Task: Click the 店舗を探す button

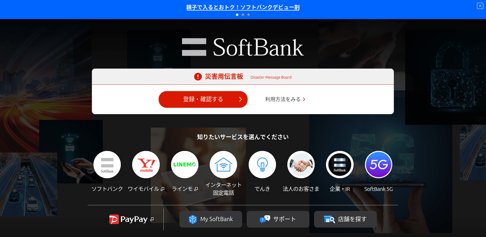Action: 345,219
